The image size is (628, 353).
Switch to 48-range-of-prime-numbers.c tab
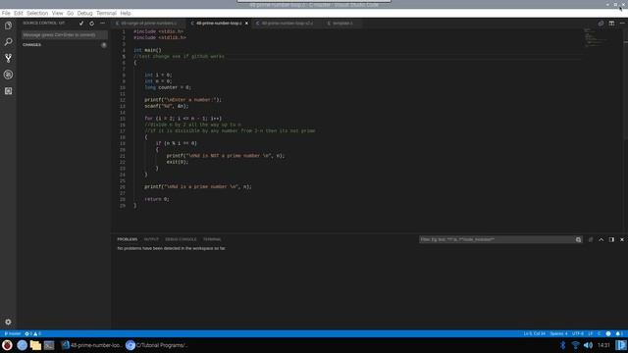click(x=149, y=24)
